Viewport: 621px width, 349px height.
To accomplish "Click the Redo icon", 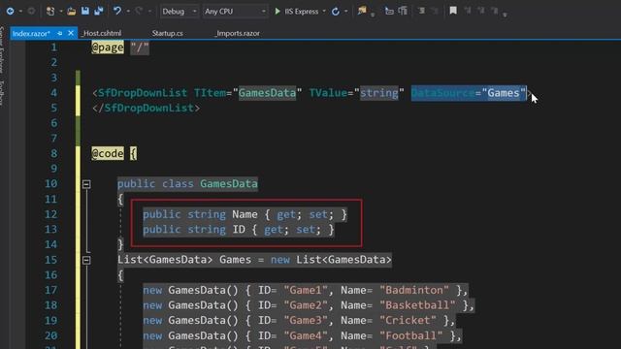I will [139, 11].
